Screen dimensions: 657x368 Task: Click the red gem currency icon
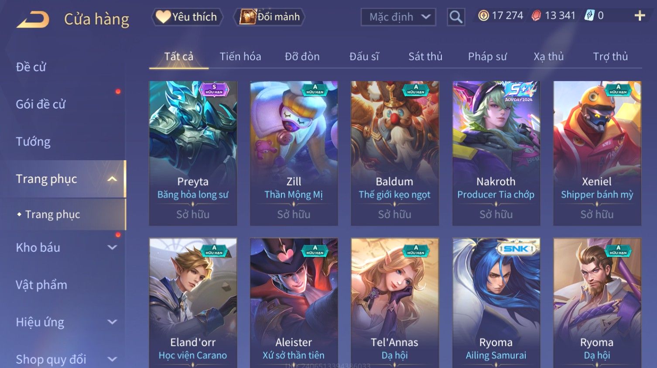[x=536, y=16]
